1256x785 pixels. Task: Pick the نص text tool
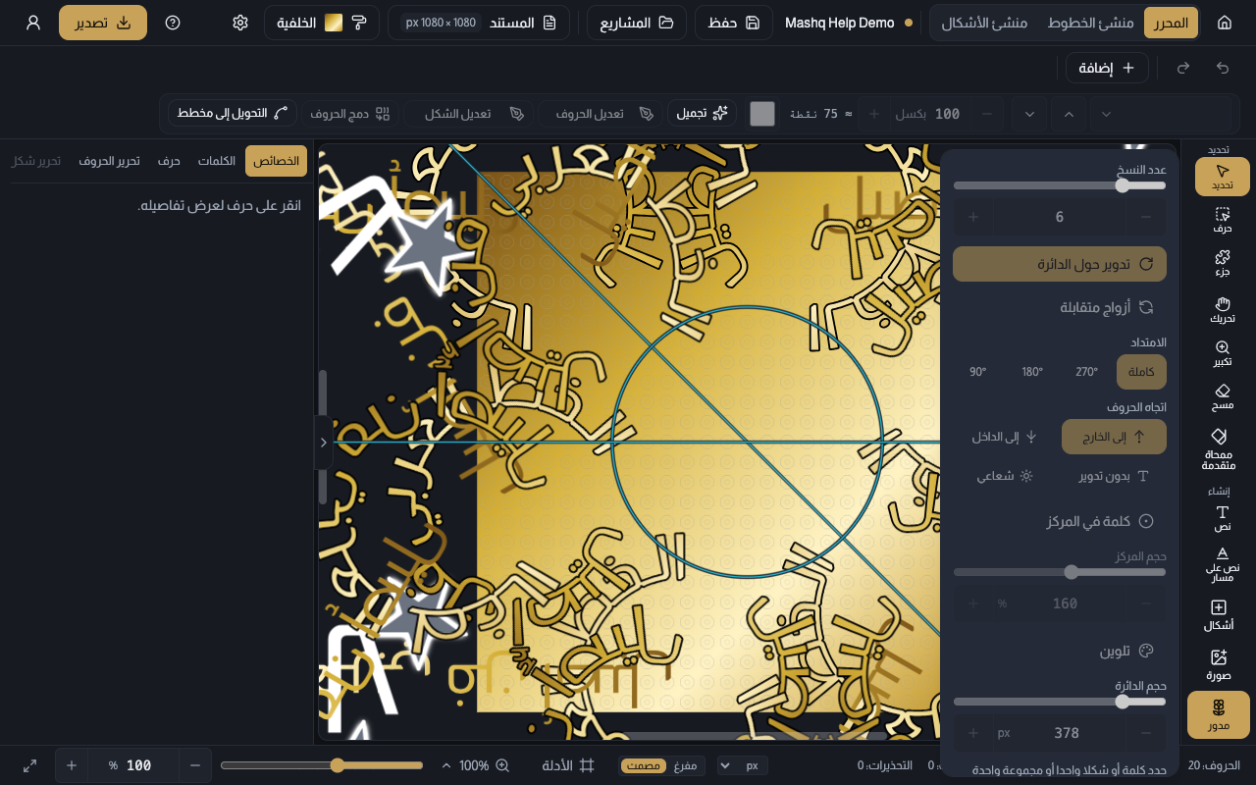(x=1222, y=519)
